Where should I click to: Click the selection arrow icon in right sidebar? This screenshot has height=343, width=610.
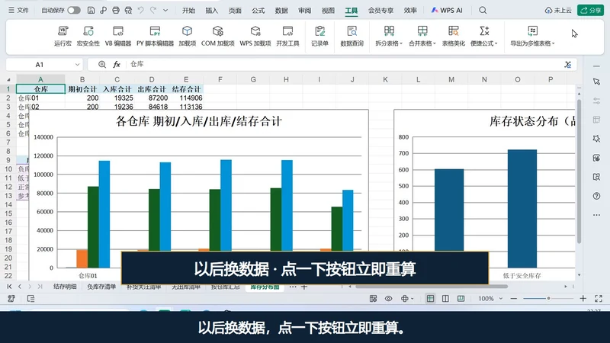596,82
